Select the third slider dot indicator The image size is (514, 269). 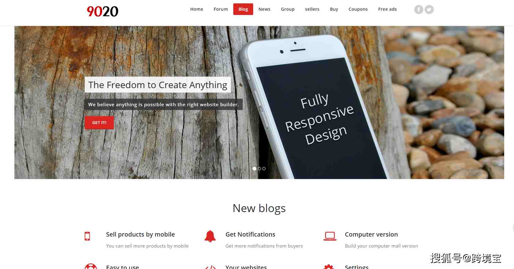pyautogui.click(x=264, y=169)
